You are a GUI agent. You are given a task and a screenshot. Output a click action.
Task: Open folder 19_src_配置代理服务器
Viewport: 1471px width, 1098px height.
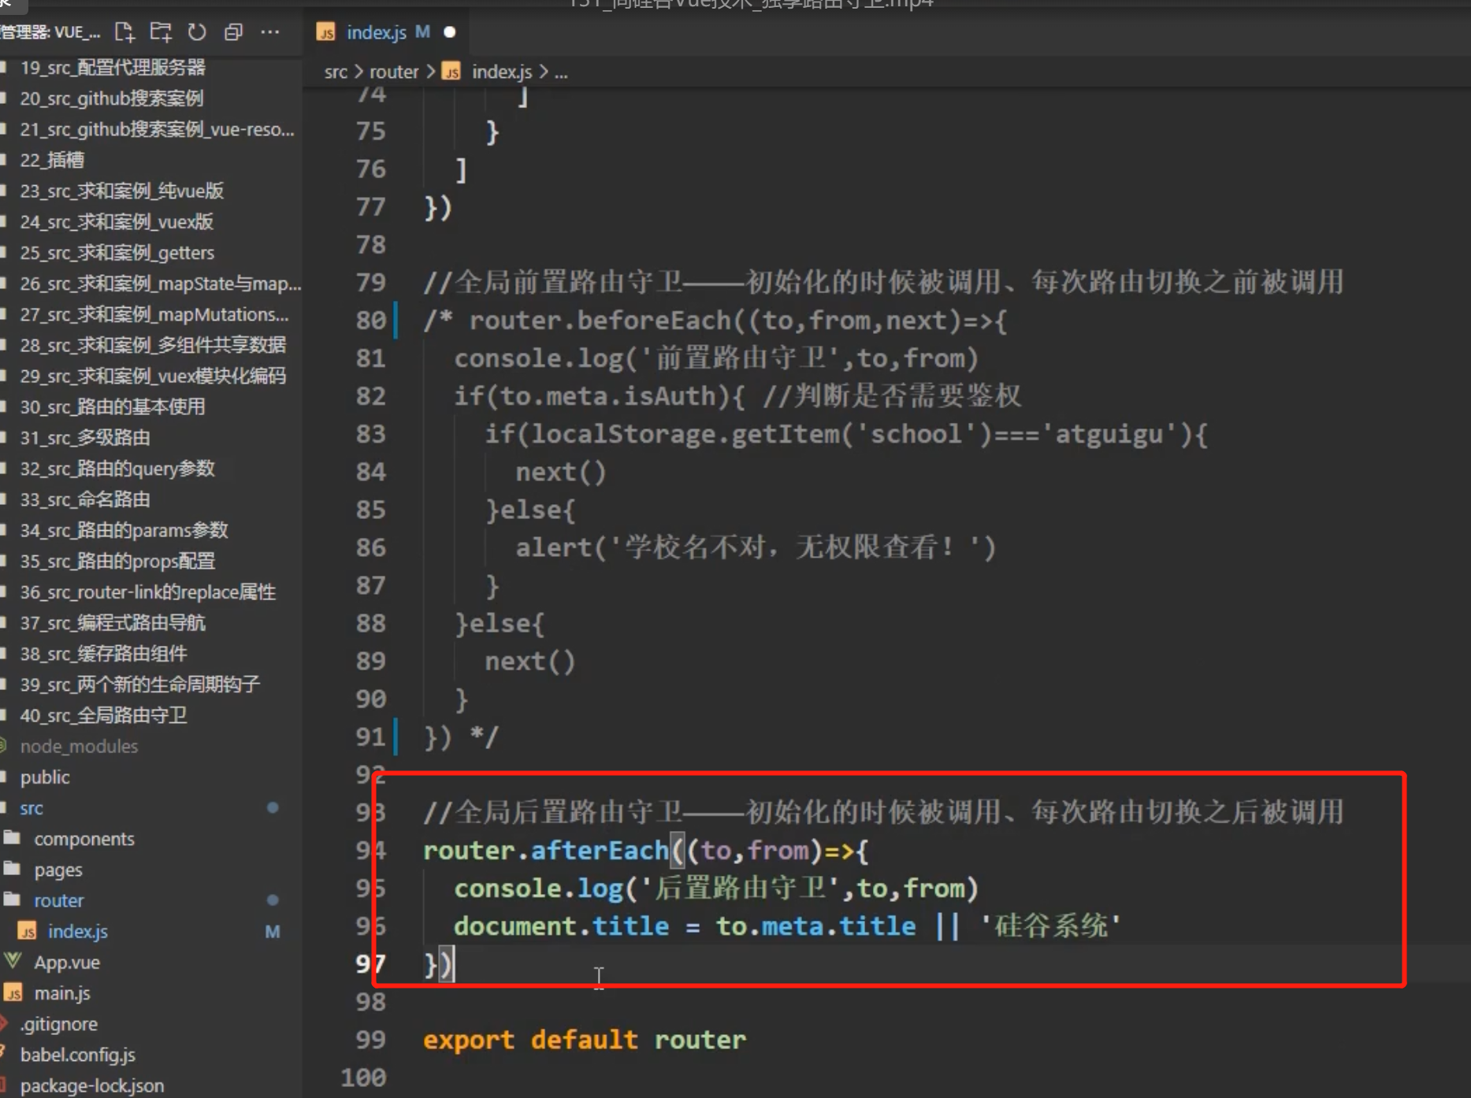coord(113,68)
